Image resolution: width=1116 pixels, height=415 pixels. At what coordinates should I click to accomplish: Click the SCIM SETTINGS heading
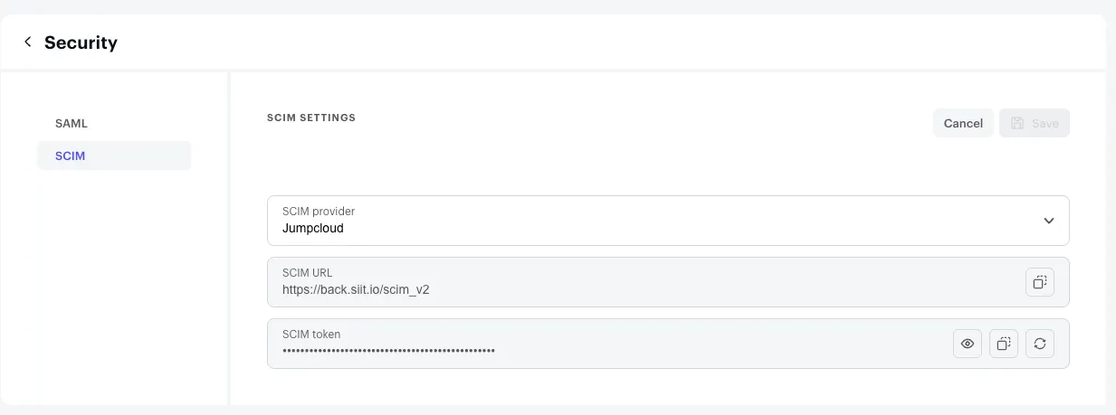pyautogui.click(x=311, y=118)
